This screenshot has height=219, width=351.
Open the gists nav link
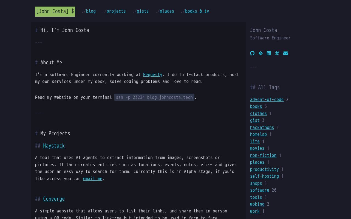coord(143,11)
